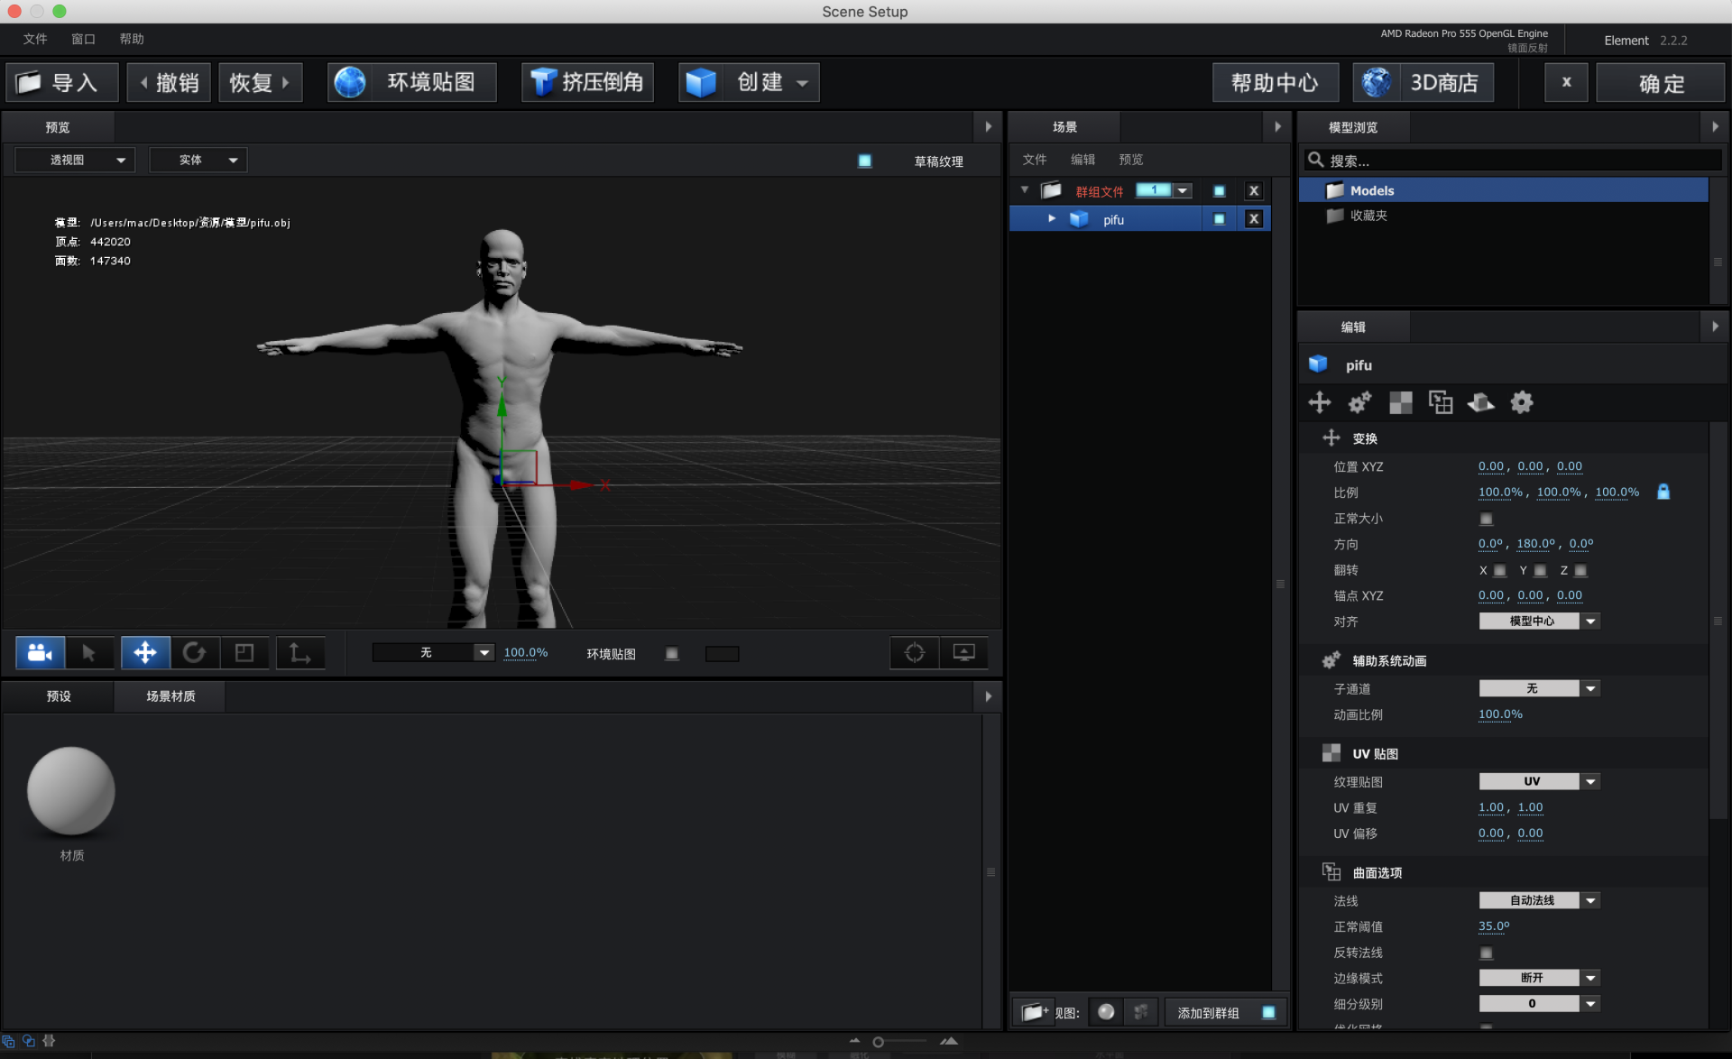Toggle visibility of the group folder (群组文件)
Screen dimensions: 1732x1059
[1219, 191]
